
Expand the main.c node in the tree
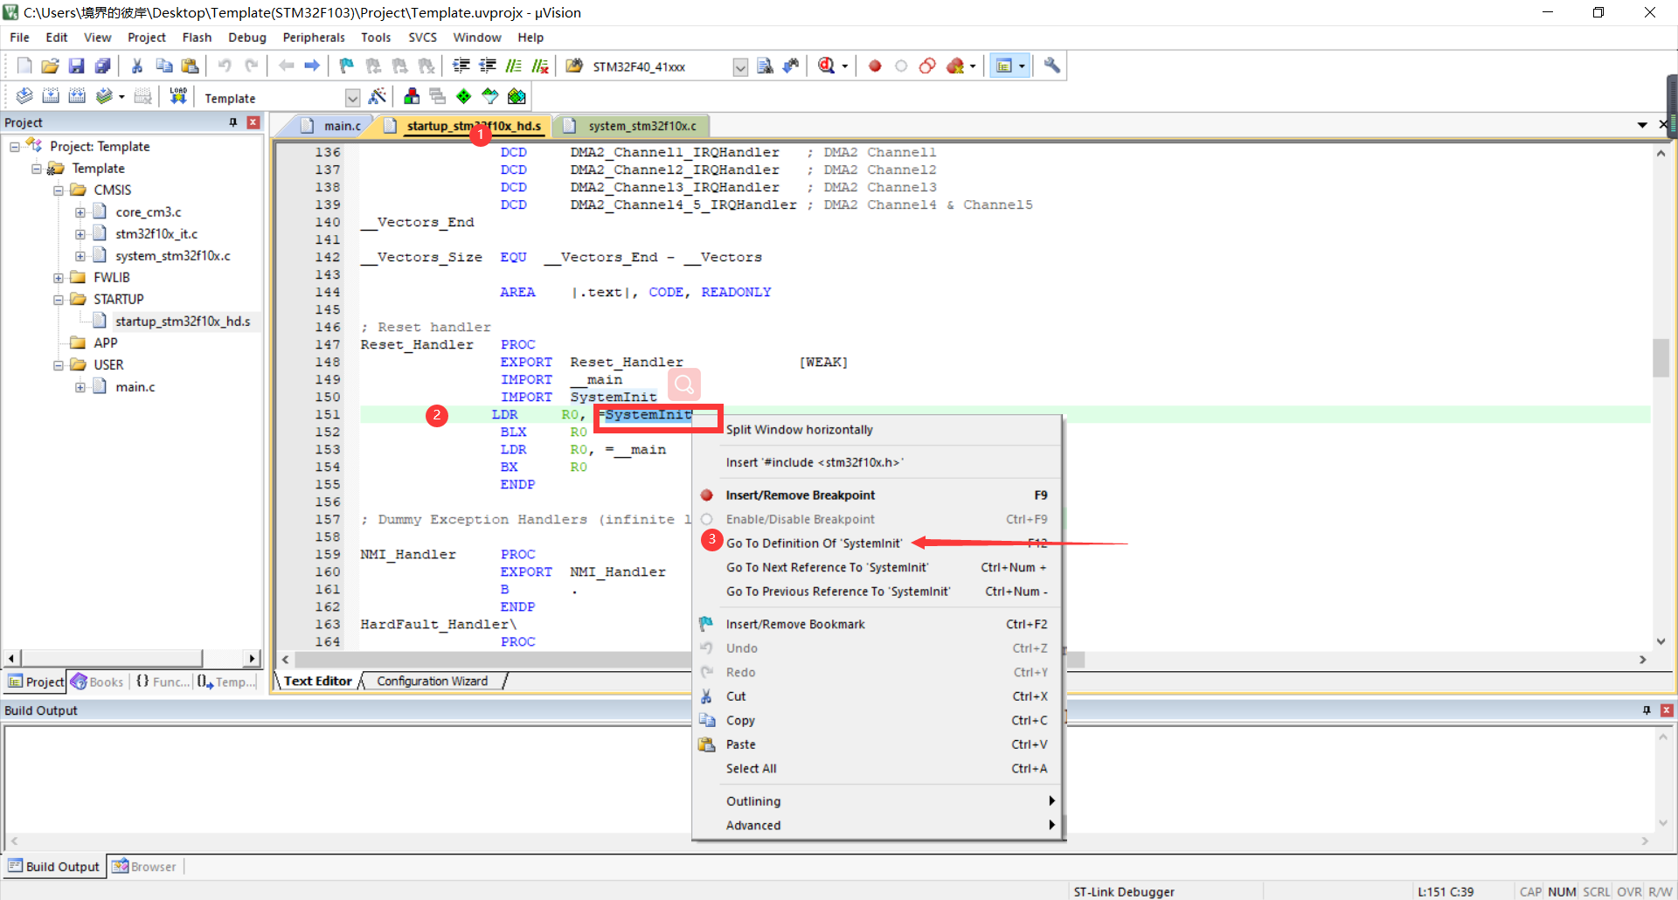tap(80, 387)
